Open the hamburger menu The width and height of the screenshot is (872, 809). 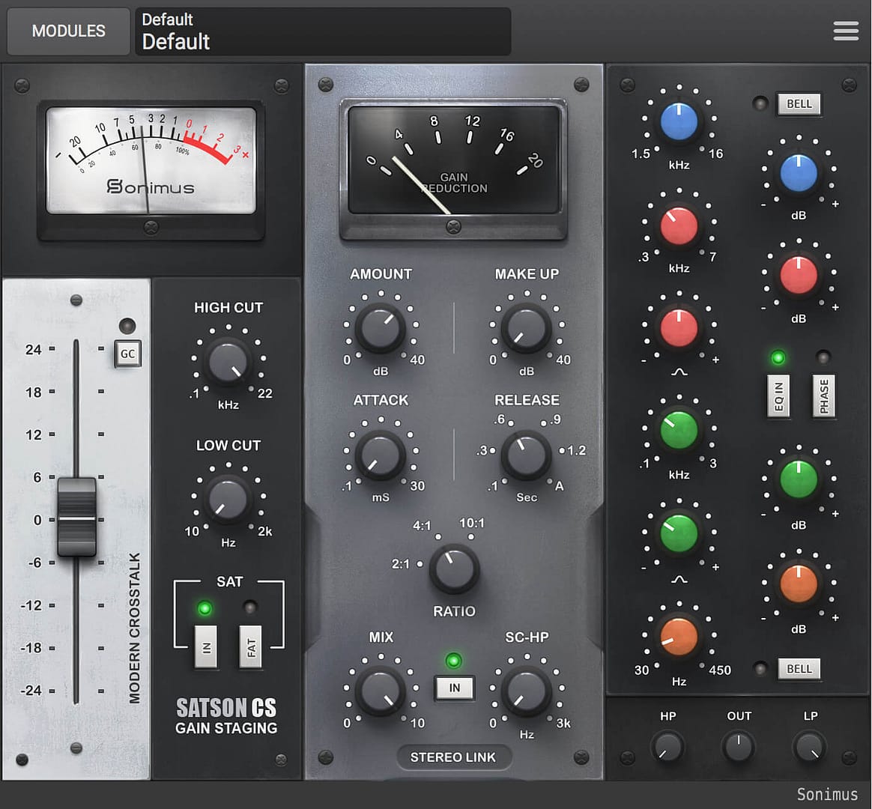846,31
